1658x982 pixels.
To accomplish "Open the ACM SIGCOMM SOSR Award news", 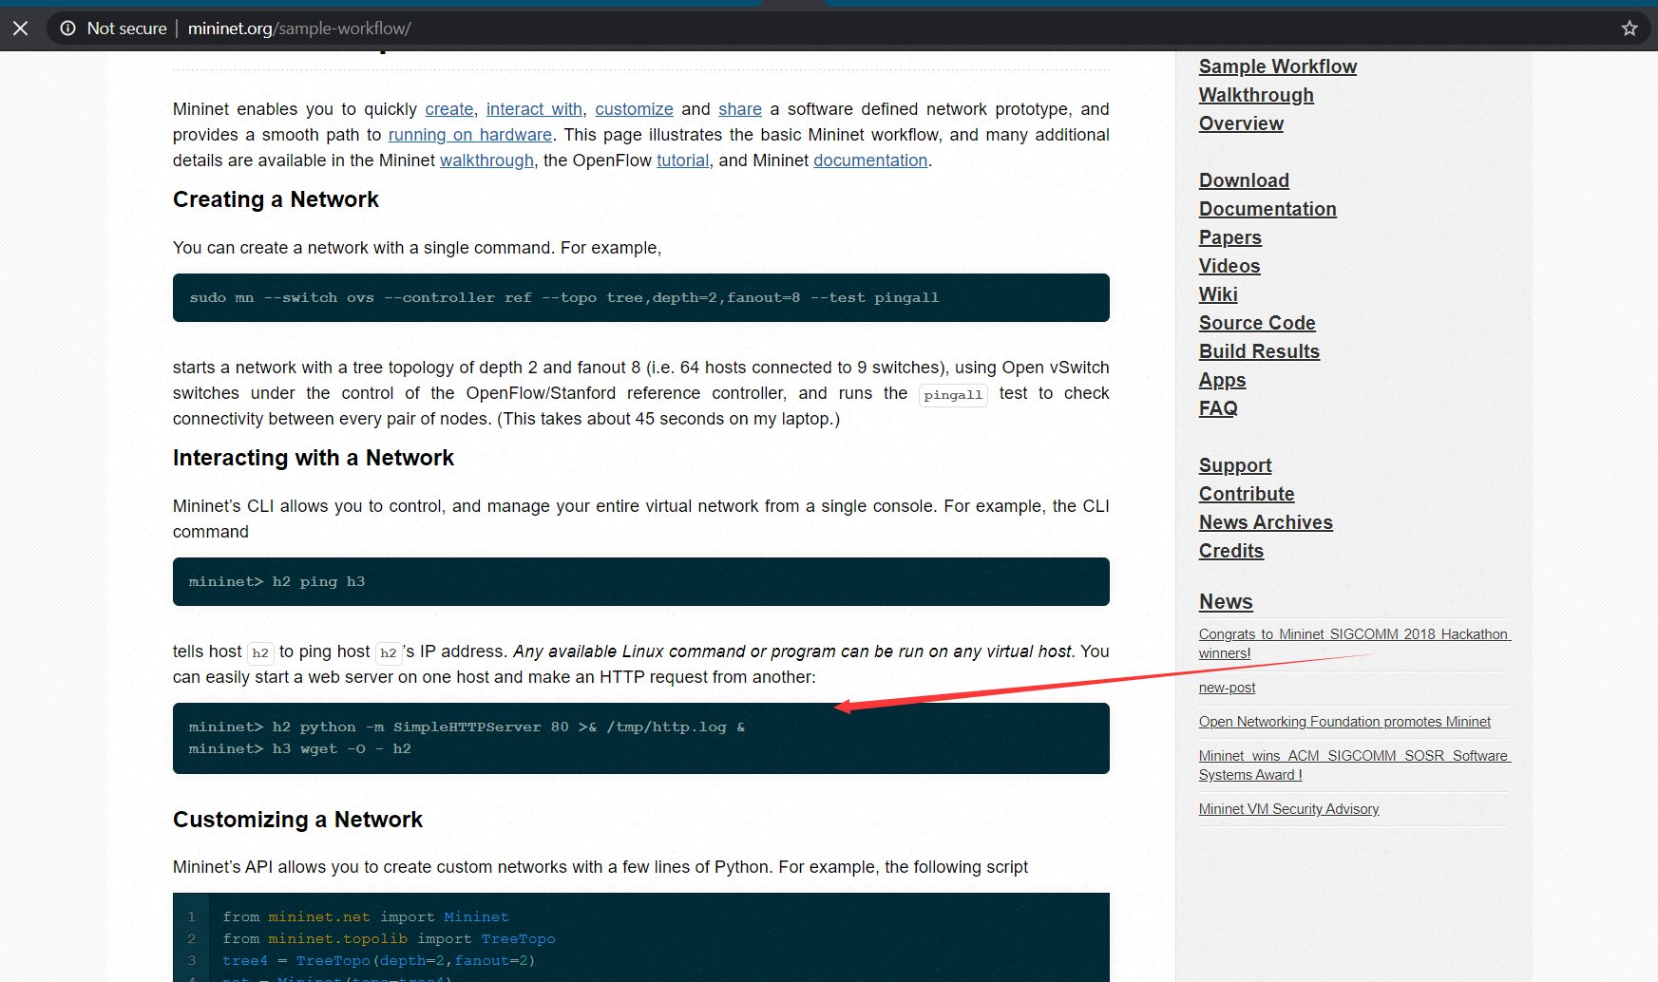I will pos(1354,765).
